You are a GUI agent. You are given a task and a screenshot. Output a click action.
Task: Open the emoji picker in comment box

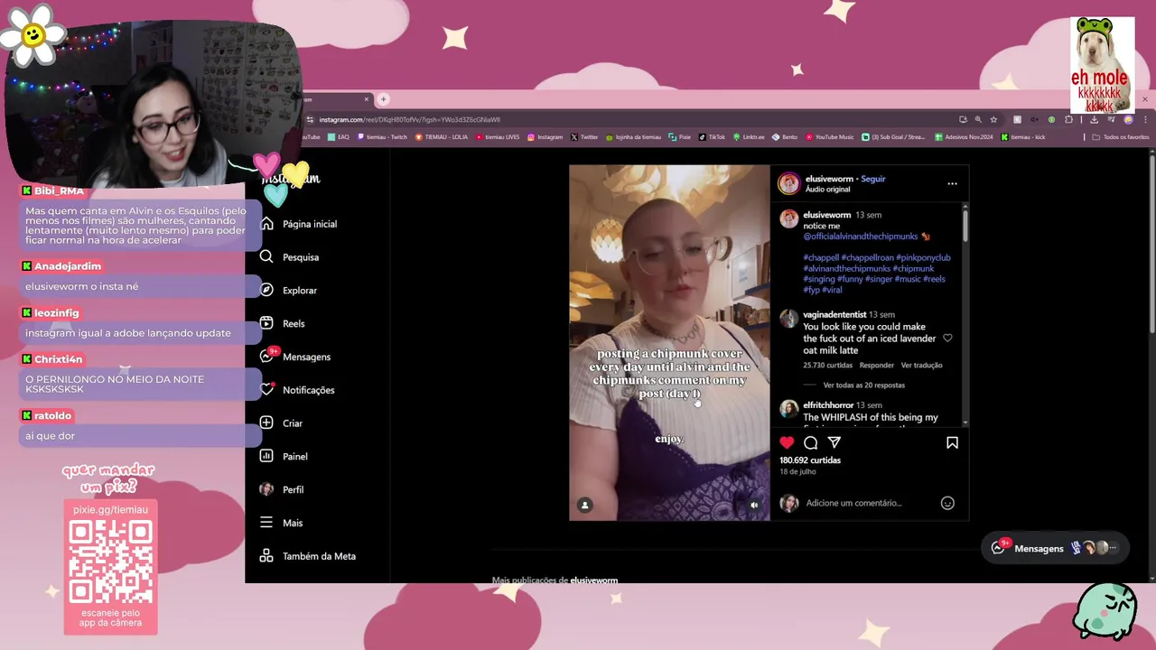click(x=947, y=503)
